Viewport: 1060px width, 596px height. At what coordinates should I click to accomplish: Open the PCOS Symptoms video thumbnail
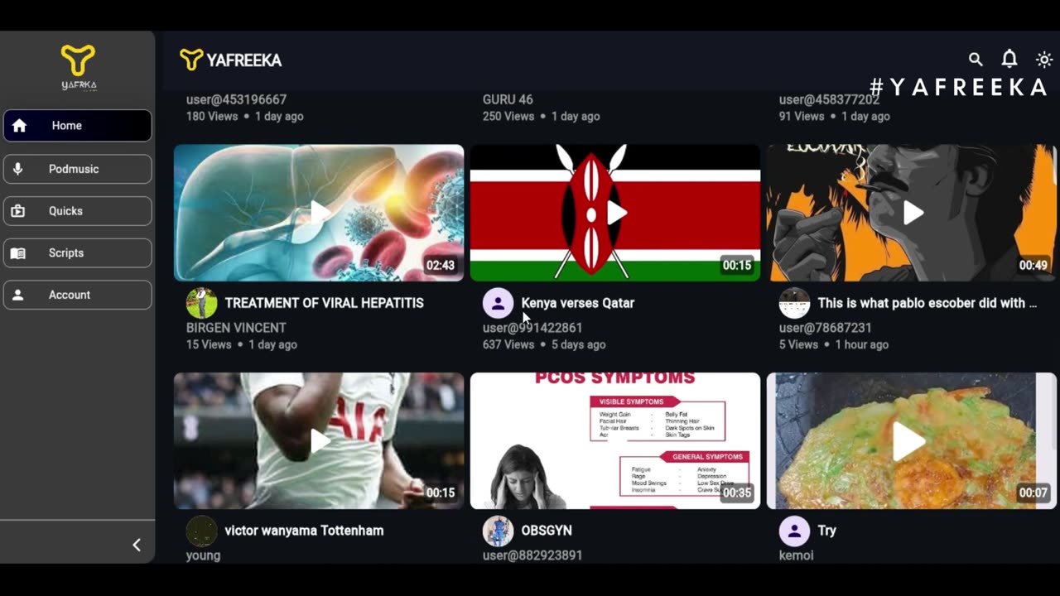[x=615, y=440]
